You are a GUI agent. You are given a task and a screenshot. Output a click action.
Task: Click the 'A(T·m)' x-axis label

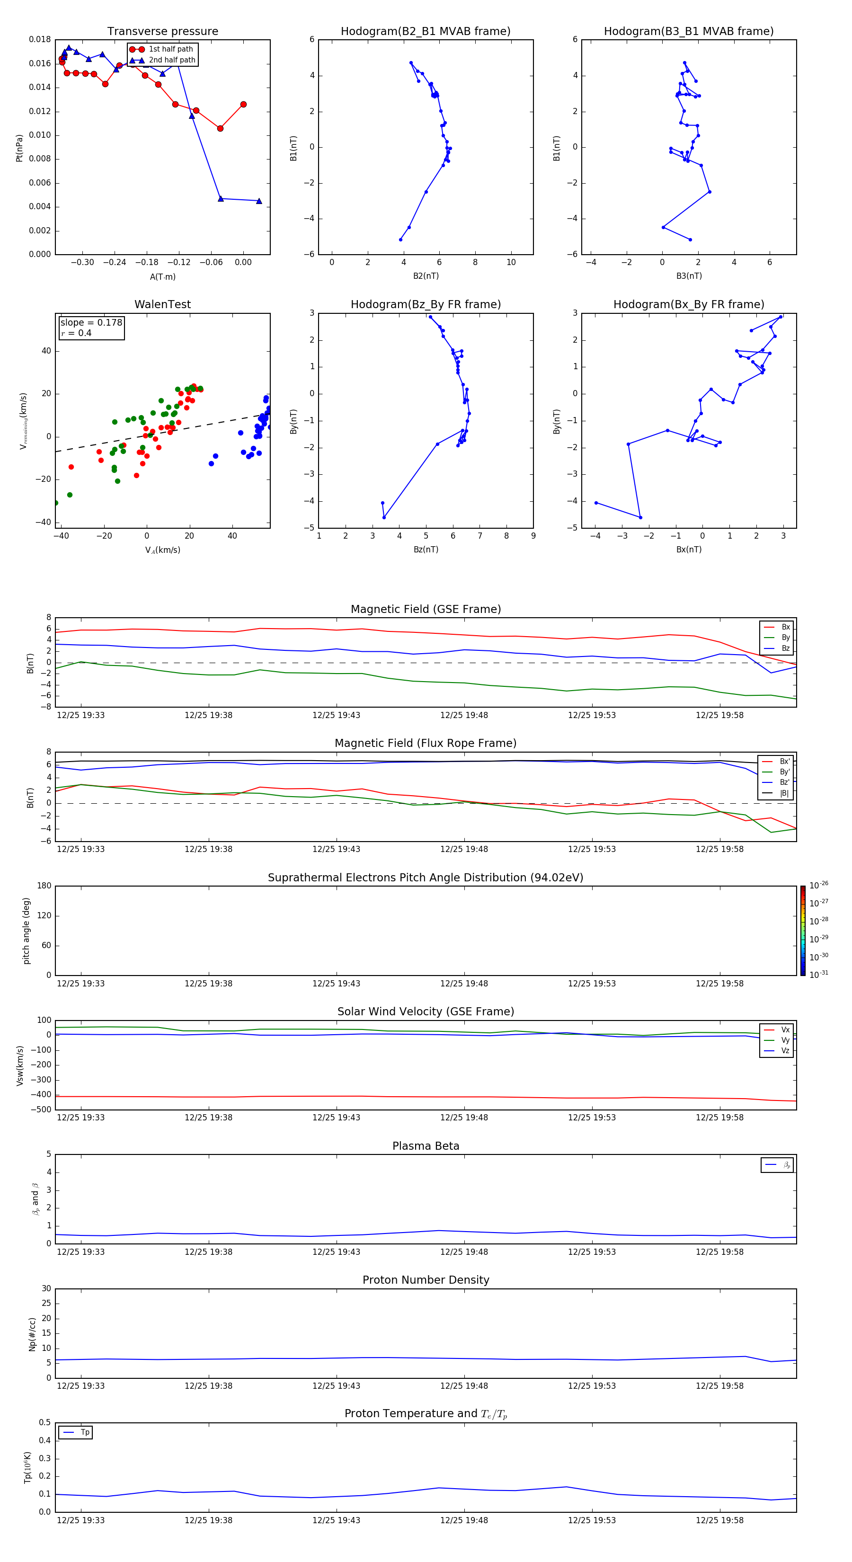click(x=162, y=276)
